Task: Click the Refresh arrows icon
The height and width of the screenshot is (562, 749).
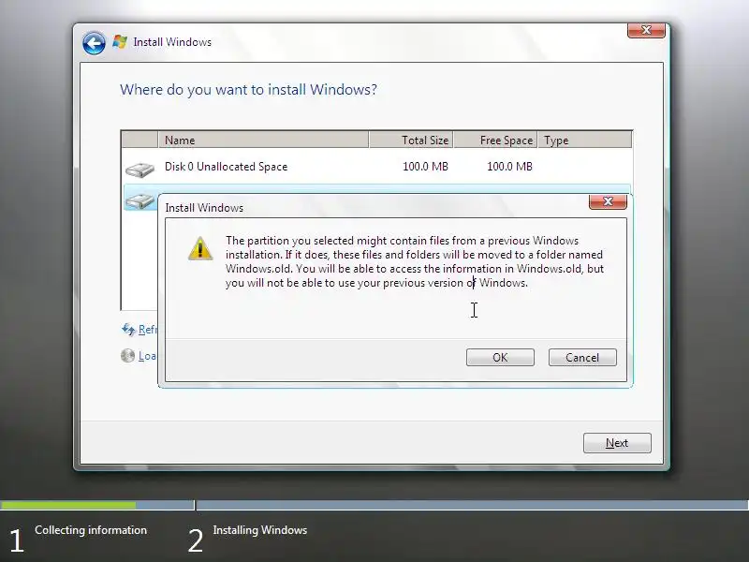Action: [128, 330]
